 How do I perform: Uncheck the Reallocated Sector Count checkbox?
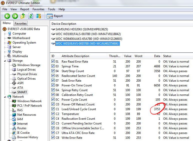pyautogui.click(x=53, y=76)
